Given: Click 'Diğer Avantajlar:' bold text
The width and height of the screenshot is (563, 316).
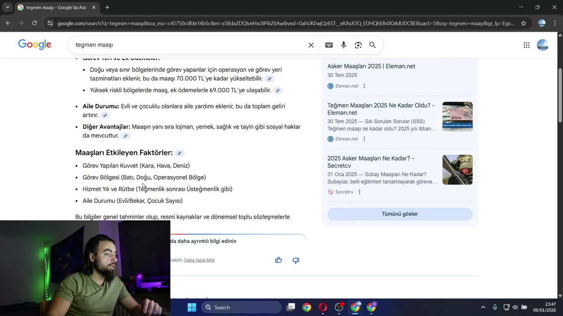Looking at the screenshot, I should click(106, 127).
